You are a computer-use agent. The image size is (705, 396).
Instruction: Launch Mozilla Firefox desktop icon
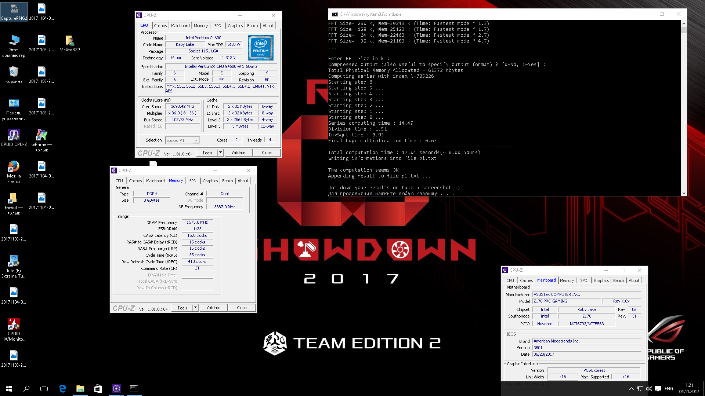pyautogui.click(x=14, y=172)
